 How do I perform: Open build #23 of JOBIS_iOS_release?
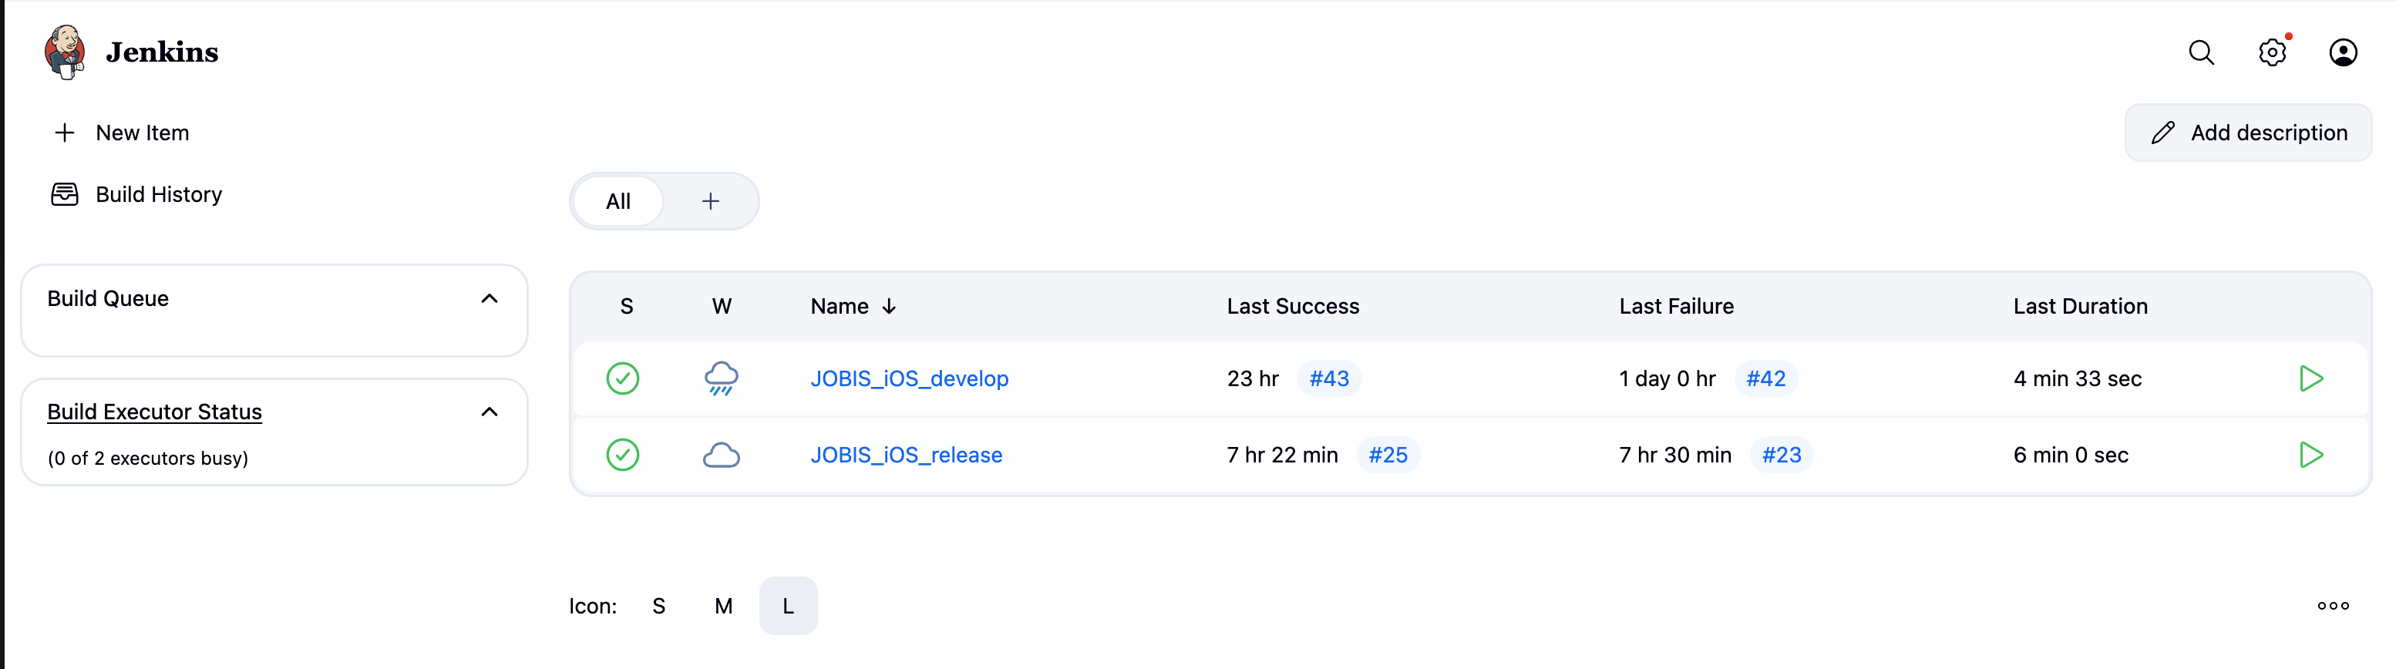click(1781, 454)
